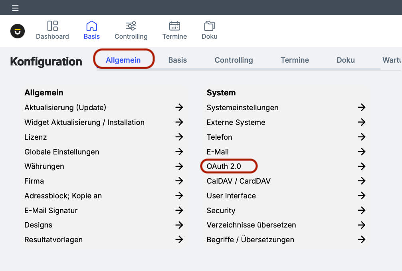402x271 pixels.
Task: Open the OAuth 2.0 settings link
Action: [x=224, y=166]
